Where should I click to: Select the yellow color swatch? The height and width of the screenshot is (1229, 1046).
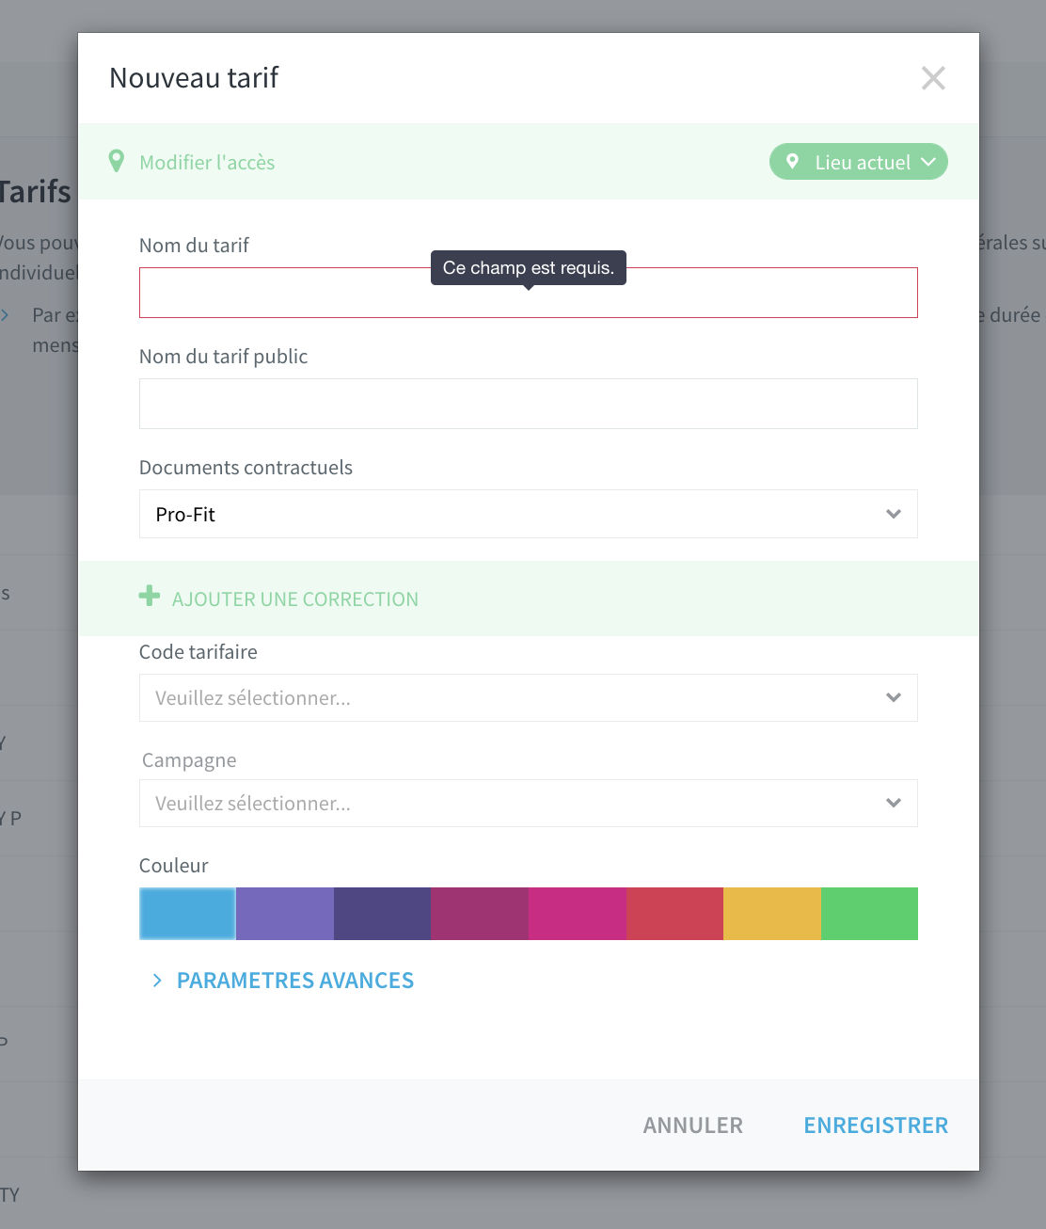(772, 914)
